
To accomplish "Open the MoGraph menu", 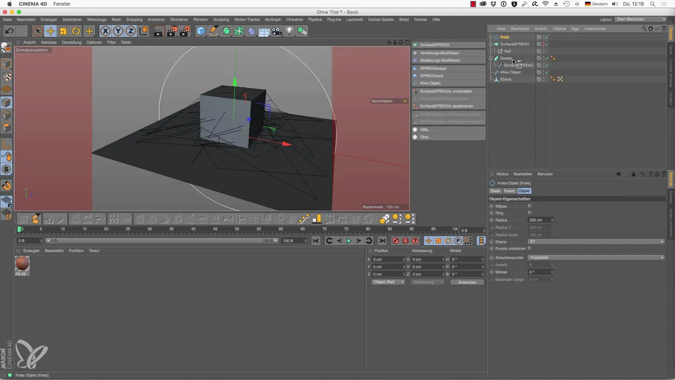I will (x=273, y=20).
